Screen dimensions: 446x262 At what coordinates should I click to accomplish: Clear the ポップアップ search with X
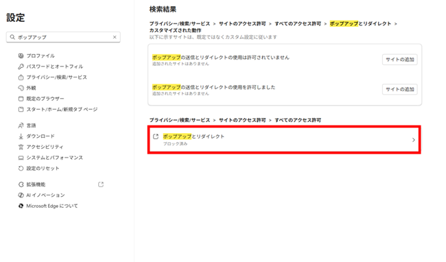[x=115, y=37]
